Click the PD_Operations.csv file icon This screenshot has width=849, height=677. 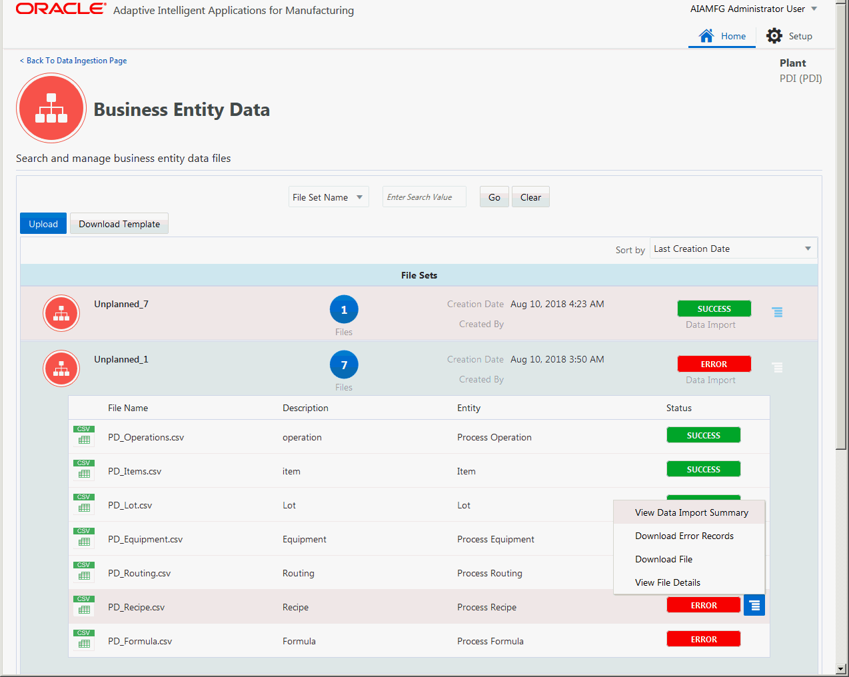[x=83, y=435]
